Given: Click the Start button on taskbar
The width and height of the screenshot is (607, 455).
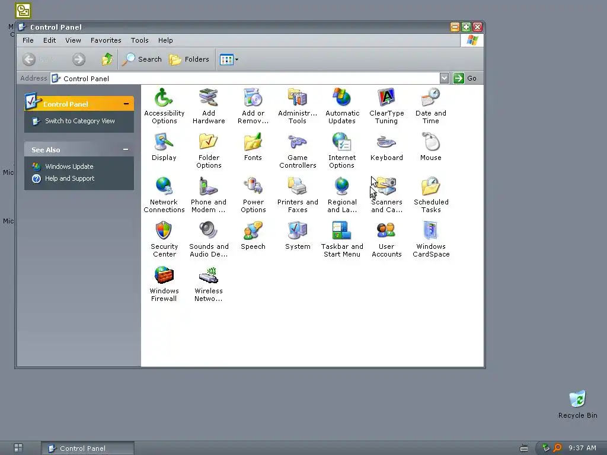Looking at the screenshot, I should pyautogui.click(x=18, y=448).
